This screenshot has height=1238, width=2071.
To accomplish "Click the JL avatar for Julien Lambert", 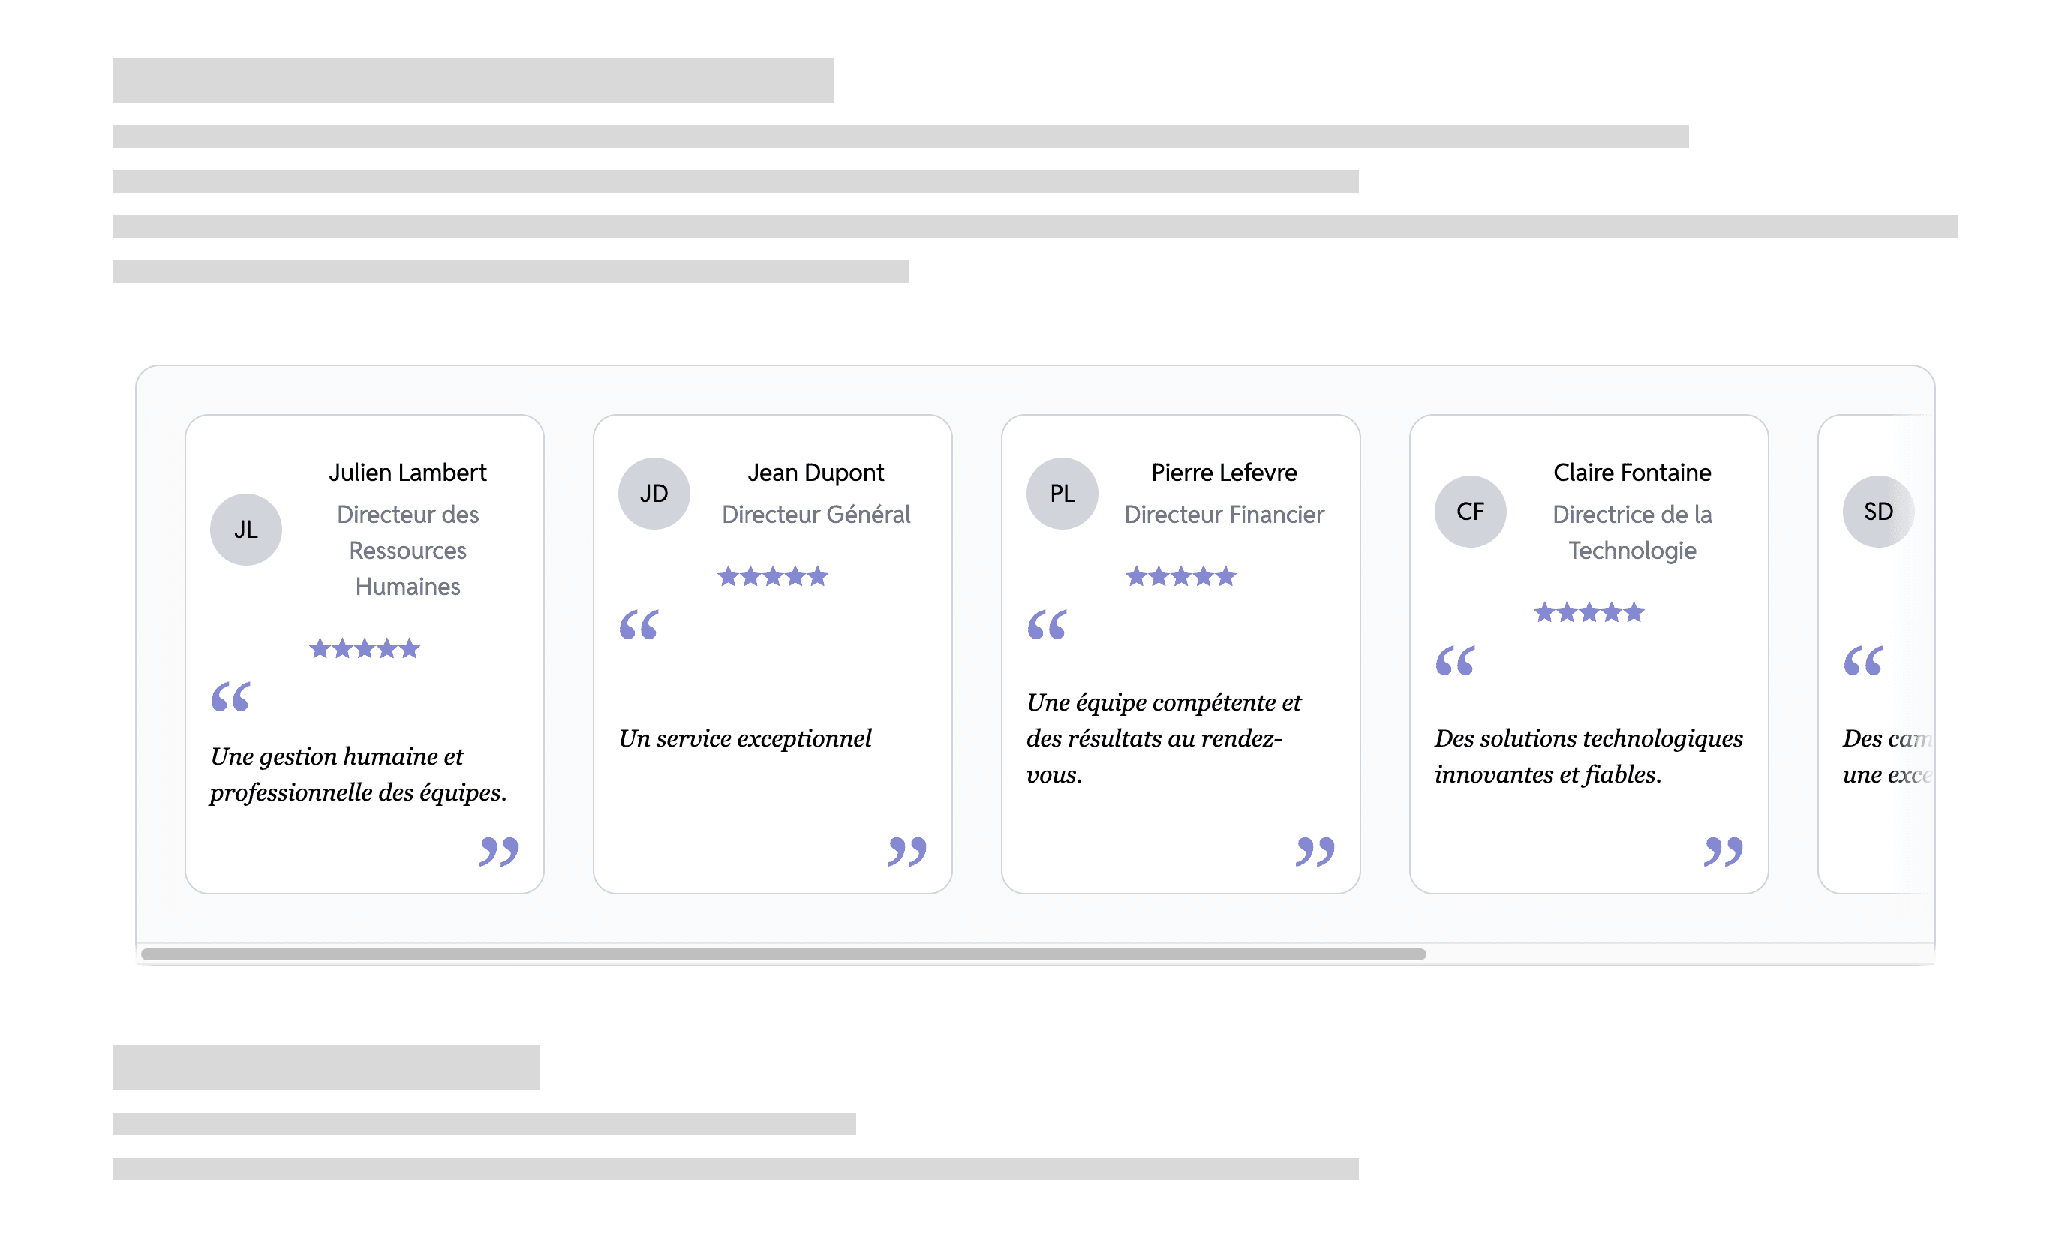I will click(x=245, y=529).
